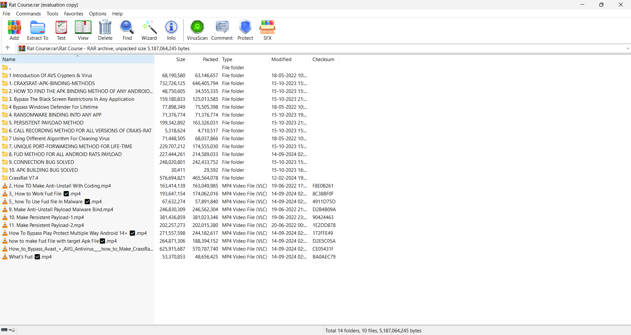This screenshot has width=631, height=335.
Task: Click the folder icon for 9. CONNECTION BUG SOLVED
Action: (5, 162)
